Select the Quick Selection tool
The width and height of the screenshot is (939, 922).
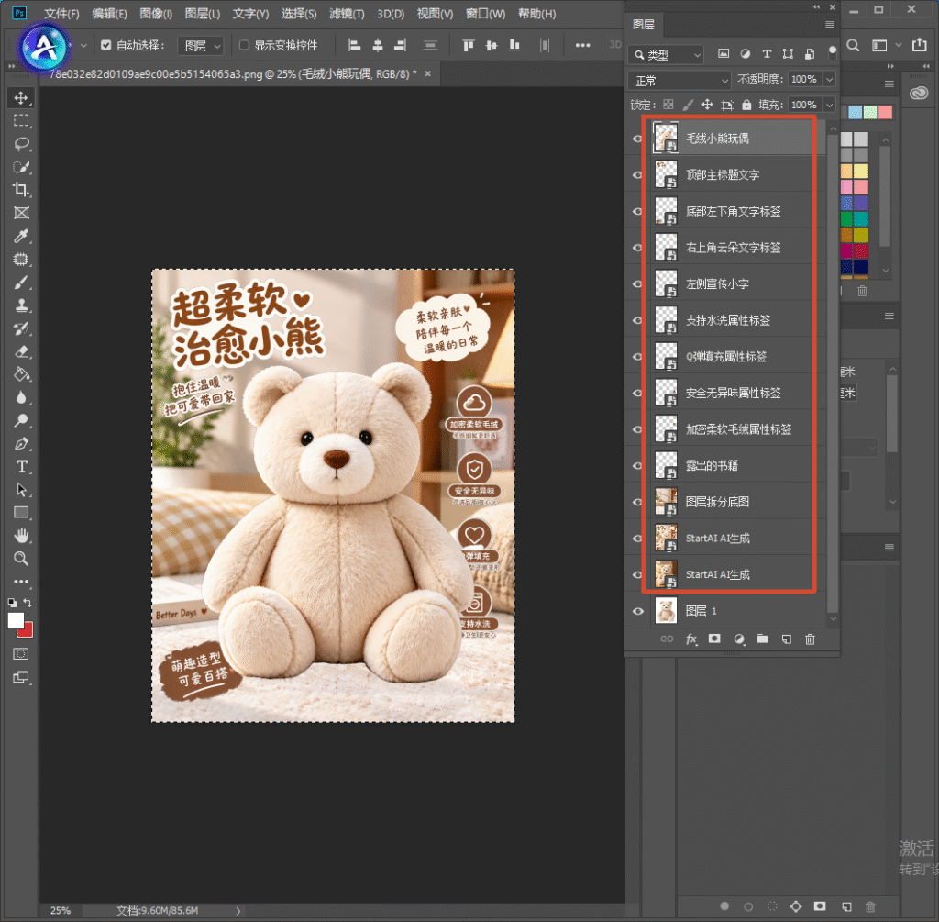coord(21,167)
